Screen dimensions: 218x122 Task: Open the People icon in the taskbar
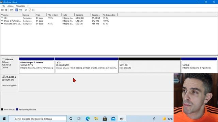click(154, 119)
